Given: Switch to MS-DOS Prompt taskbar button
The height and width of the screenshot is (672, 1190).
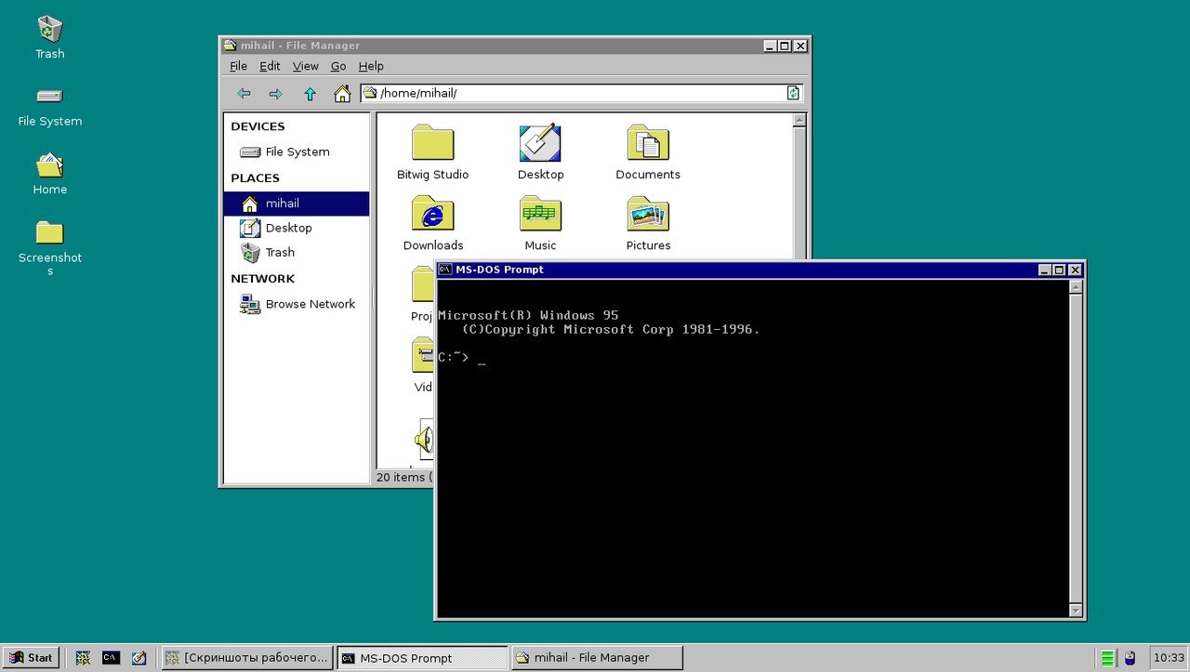Looking at the screenshot, I should (x=422, y=657).
